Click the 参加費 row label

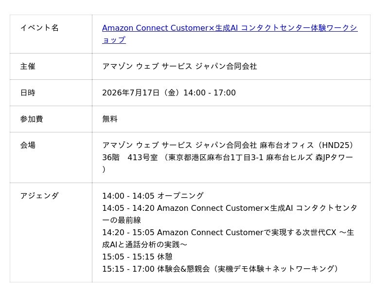click(32, 119)
